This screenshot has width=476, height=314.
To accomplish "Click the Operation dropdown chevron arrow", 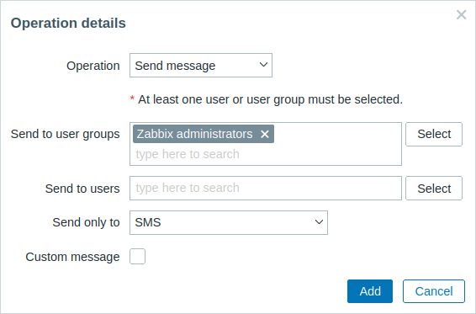I will pyautogui.click(x=263, y=65).
